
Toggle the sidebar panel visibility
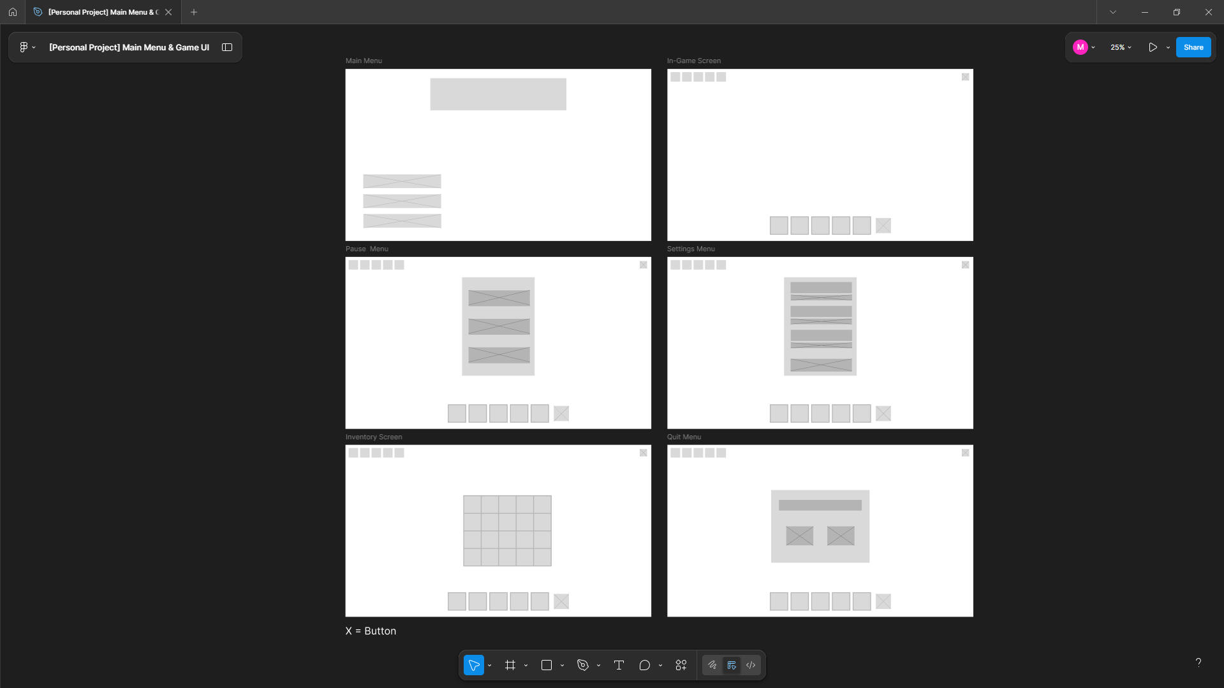pyautogui.click(x=227, y=47)
